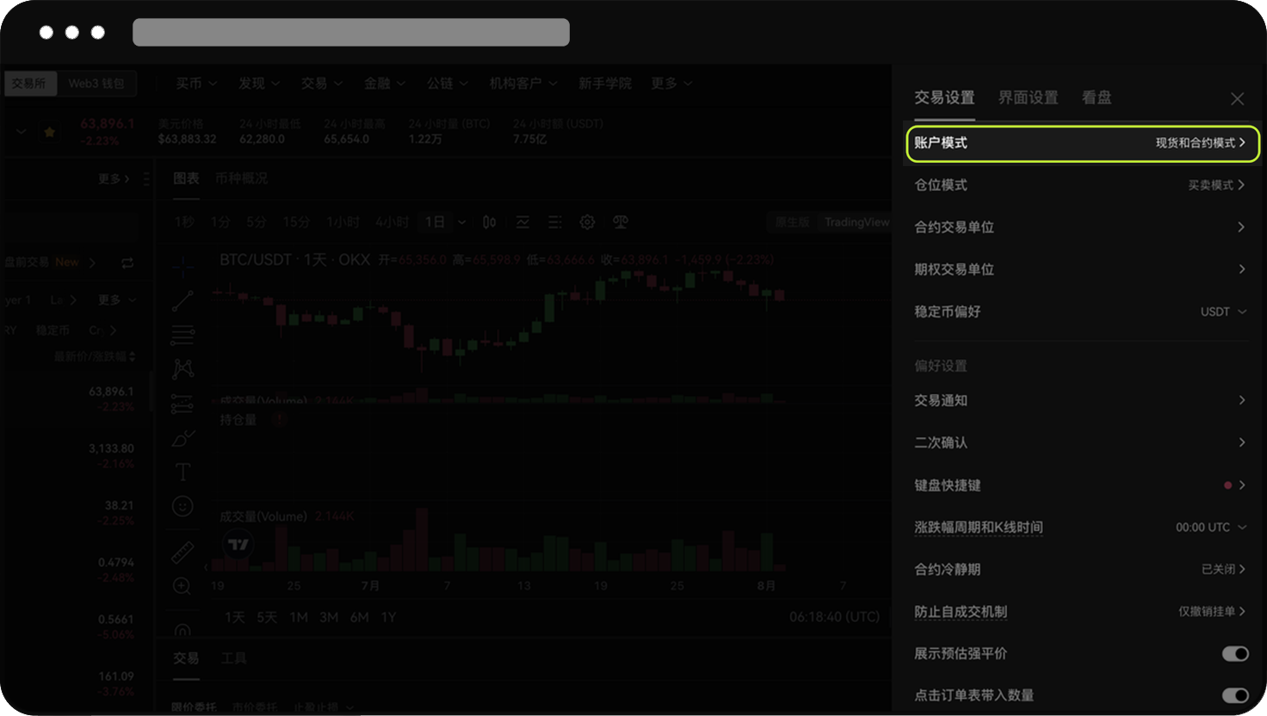Select the crosshair cursor tool

pyautogui.click(x=182, y=266)
